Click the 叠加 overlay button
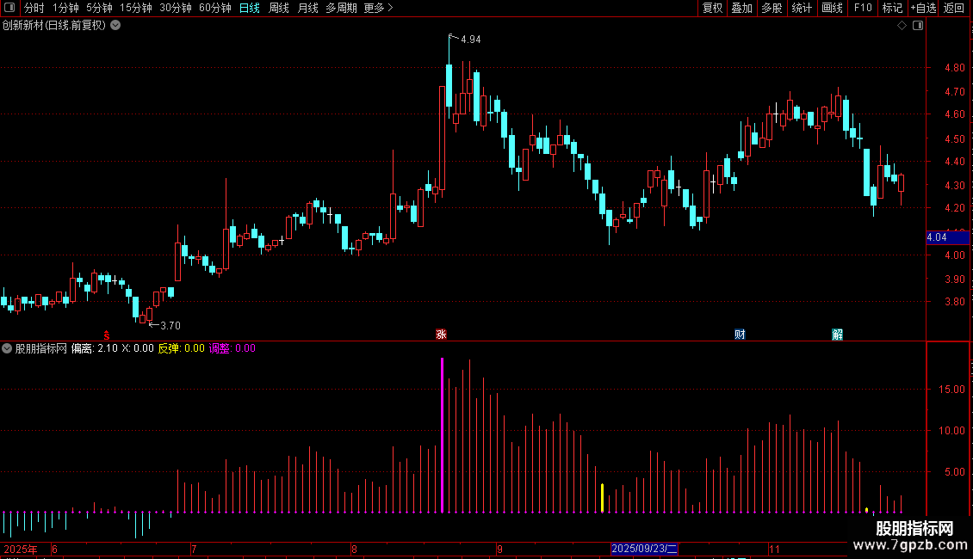Screen dimensions: 973x559 [741, 8]
